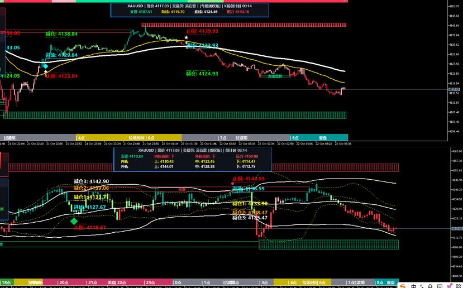The height and width of the screenshot is (288, 463).
Task: Select the red 止损: 4123.84 label
Action: pyautogui.click(x=61, y=76)
